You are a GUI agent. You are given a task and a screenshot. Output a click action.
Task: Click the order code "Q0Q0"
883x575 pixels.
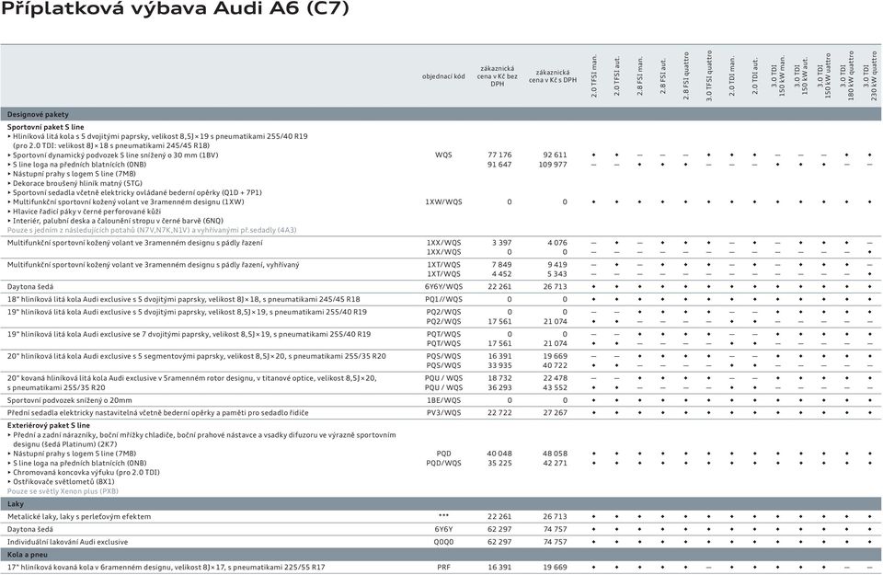[443, 542]
